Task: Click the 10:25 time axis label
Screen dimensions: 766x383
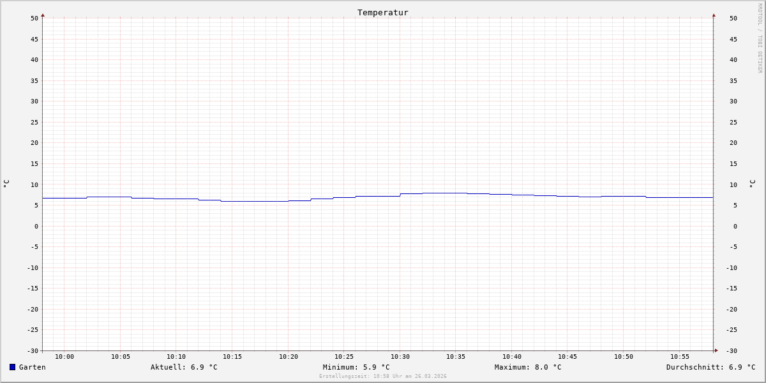Action: coord(344,357)
